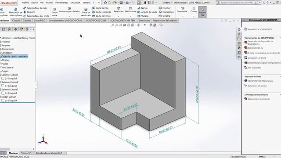The height and width of the screenshot is (158, 281).
Task: Select the Envolver wrap tool
Action: (x=165, y=8)
